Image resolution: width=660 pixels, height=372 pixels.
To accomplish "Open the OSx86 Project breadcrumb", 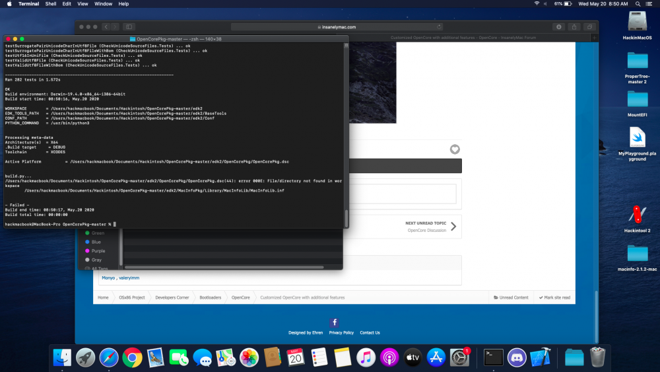I will [x=132, y=297].
